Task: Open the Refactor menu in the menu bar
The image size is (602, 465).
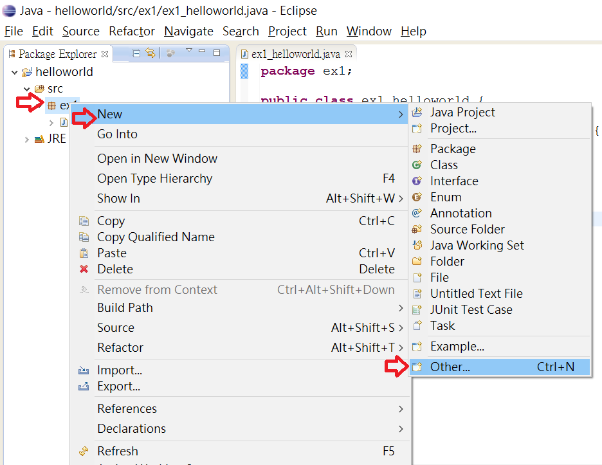Action: [x=132, y=31]
